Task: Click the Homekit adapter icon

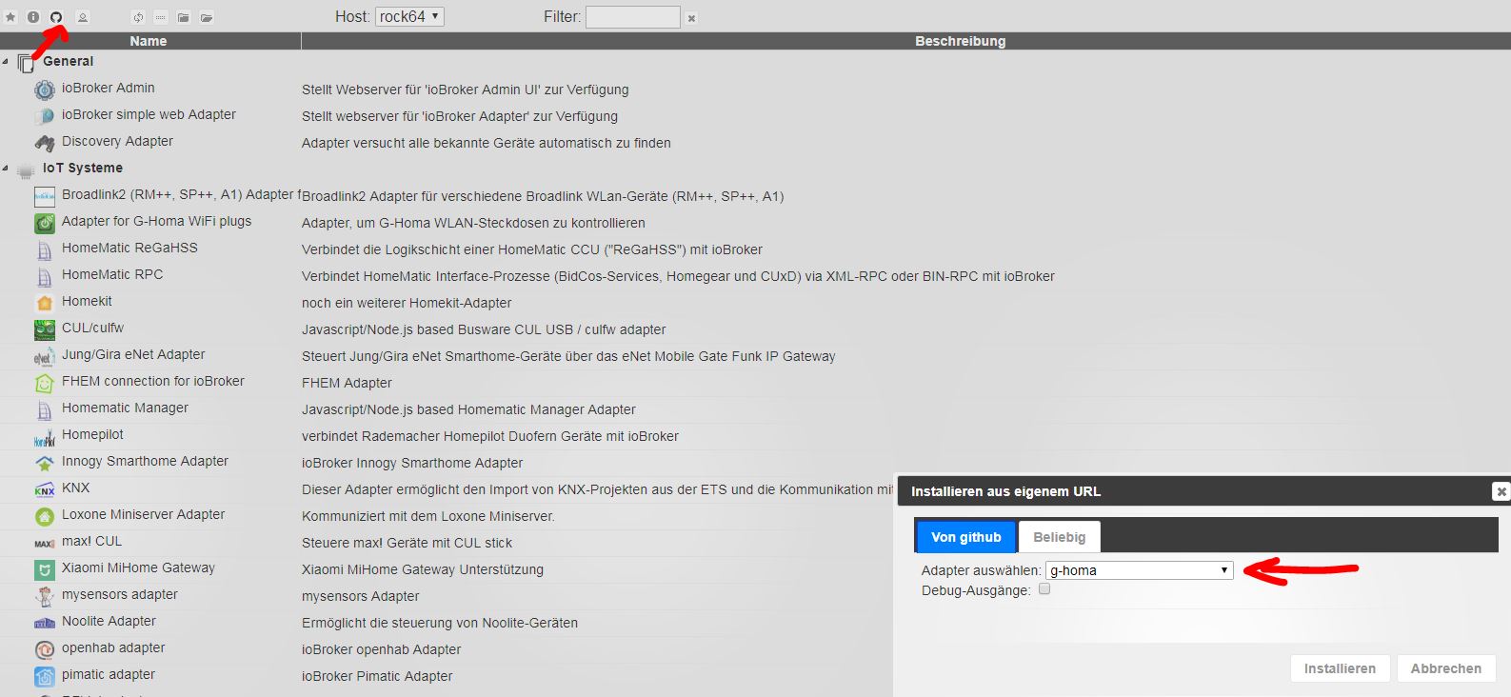Action: [45, 303]
